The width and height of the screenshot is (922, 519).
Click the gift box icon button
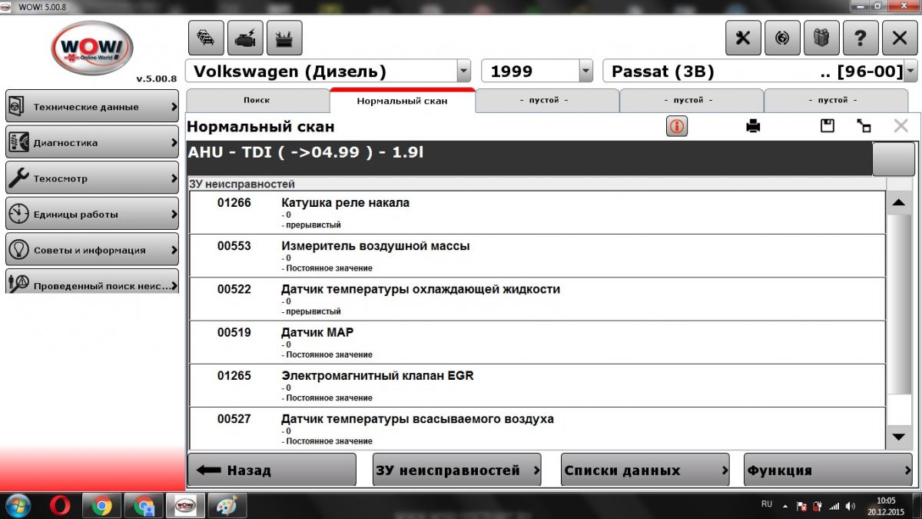821,38
